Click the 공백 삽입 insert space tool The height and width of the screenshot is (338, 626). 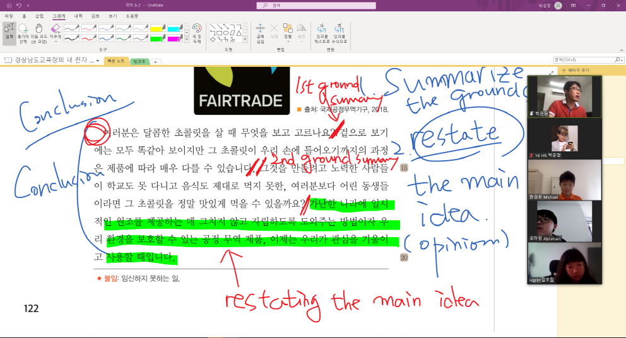pos(260,33)
